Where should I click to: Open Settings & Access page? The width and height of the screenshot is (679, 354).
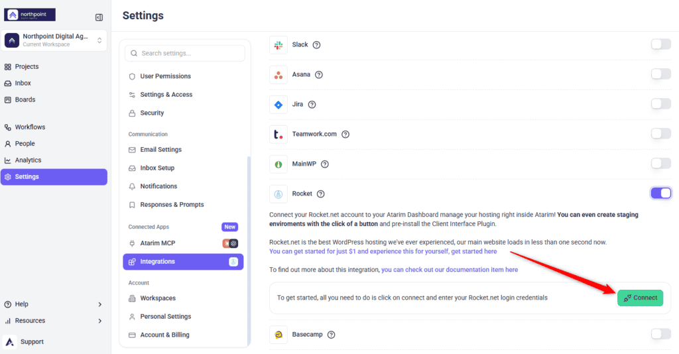(166, 95)
